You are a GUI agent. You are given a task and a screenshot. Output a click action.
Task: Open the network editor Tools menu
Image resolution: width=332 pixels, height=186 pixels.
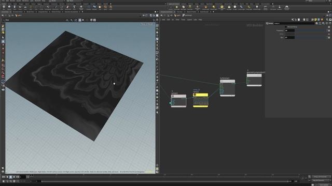coord(183,20)
